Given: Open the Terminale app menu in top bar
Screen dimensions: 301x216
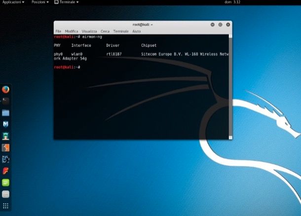Looking at the screenshot, I should coord(67,2).
